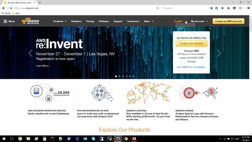
Task: Open the AWS bookmark folder
Action: [x=16, y=13]
